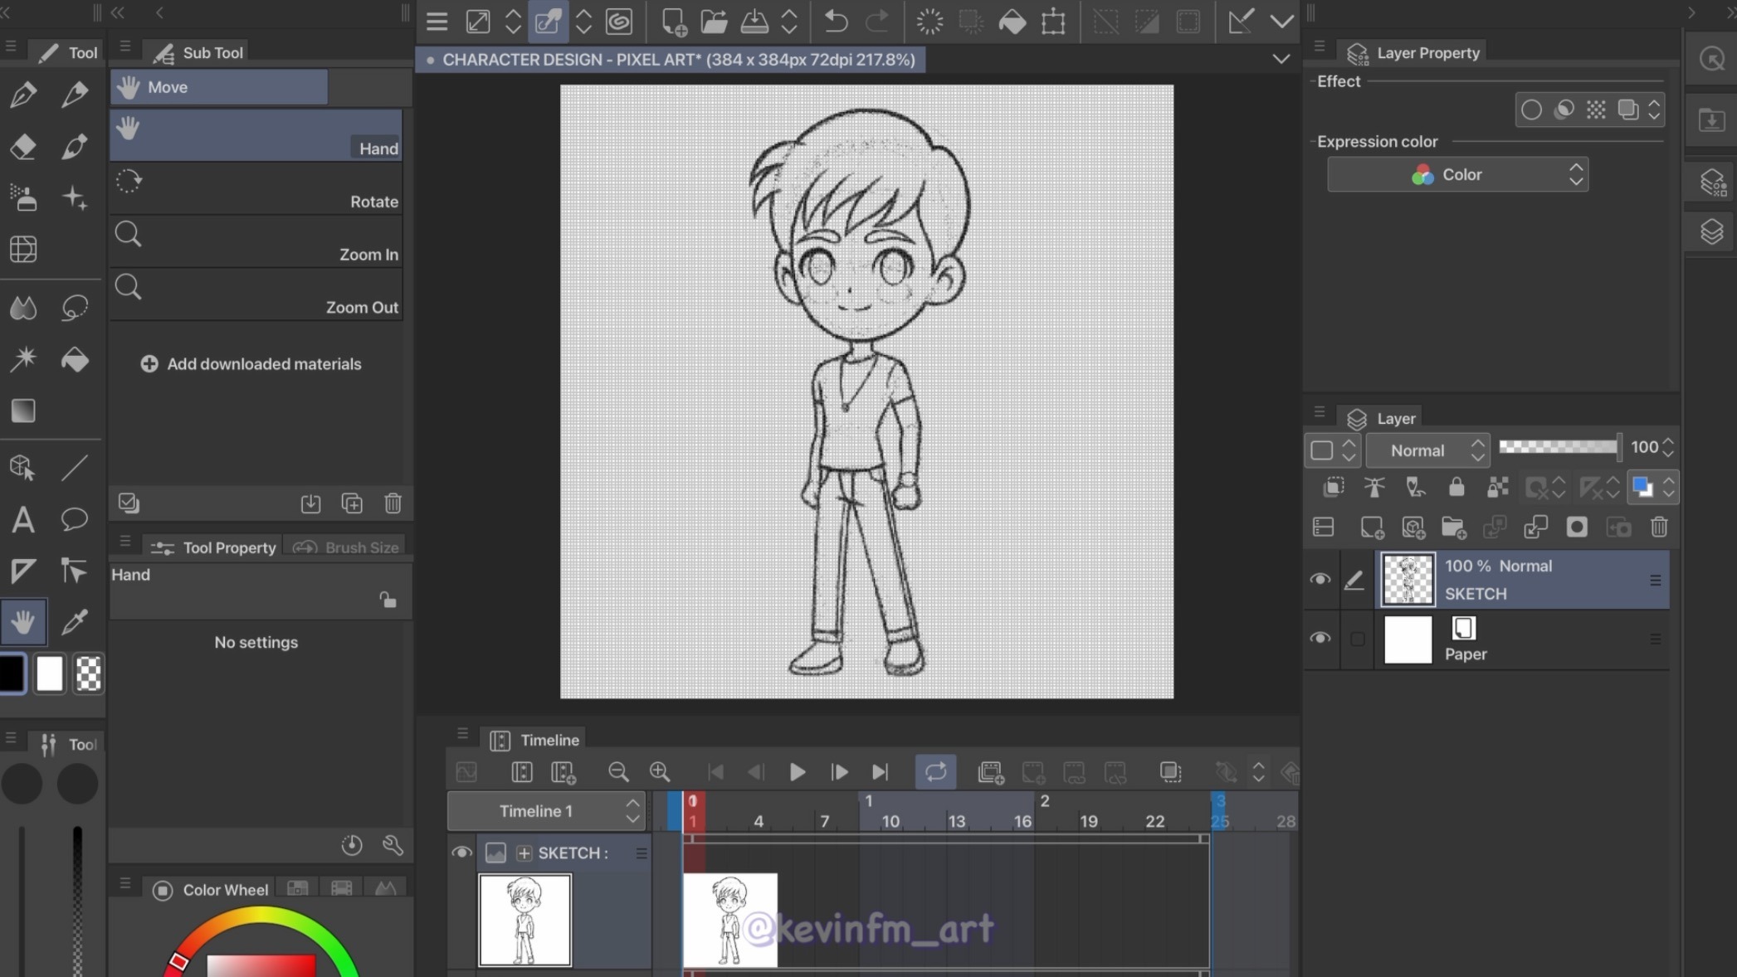Viewport: 1737px width, 977px height.
Task: Open the CHARACTER DESIGN - PIXEL ART canvas tab
Action: (x=671, y=60)
